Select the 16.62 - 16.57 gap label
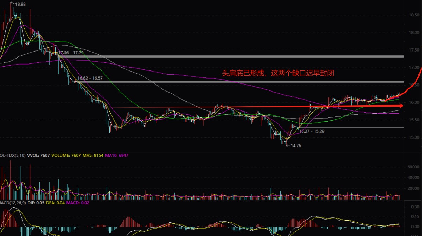This screenshot has width=422, height=236. pyautogui.click(x=90, y=78)
